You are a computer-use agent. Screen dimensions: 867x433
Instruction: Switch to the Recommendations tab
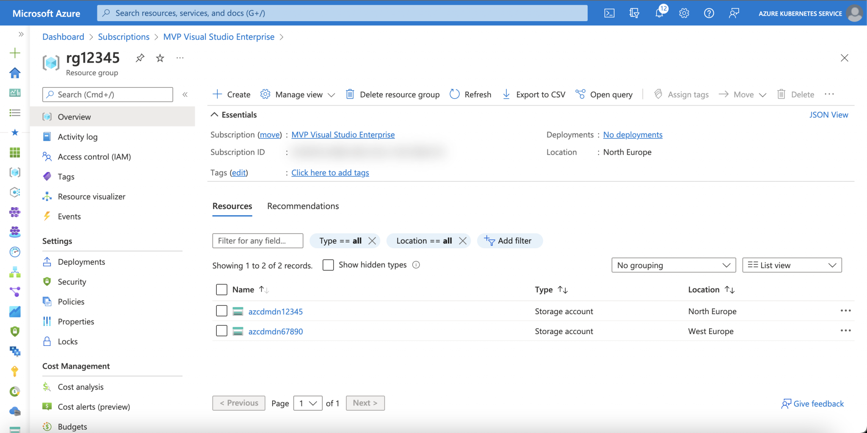(x=302, y=206)
